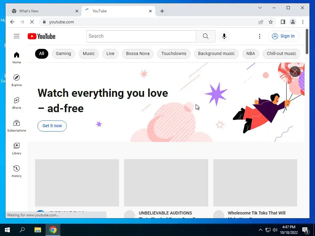Open Library in the sidebar
315x236 pixels.
click(17, 148)
